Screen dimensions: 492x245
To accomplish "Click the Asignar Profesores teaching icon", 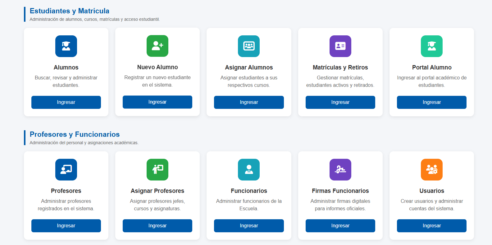I will [x=157, y=170].
